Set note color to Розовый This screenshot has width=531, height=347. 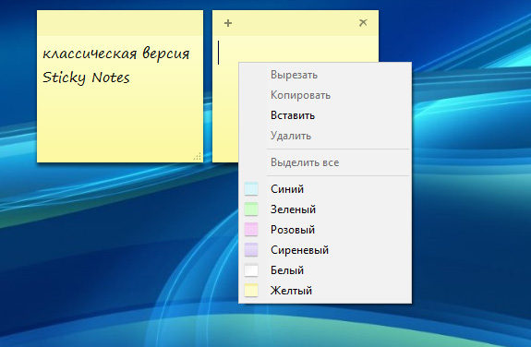coord(325,230)
